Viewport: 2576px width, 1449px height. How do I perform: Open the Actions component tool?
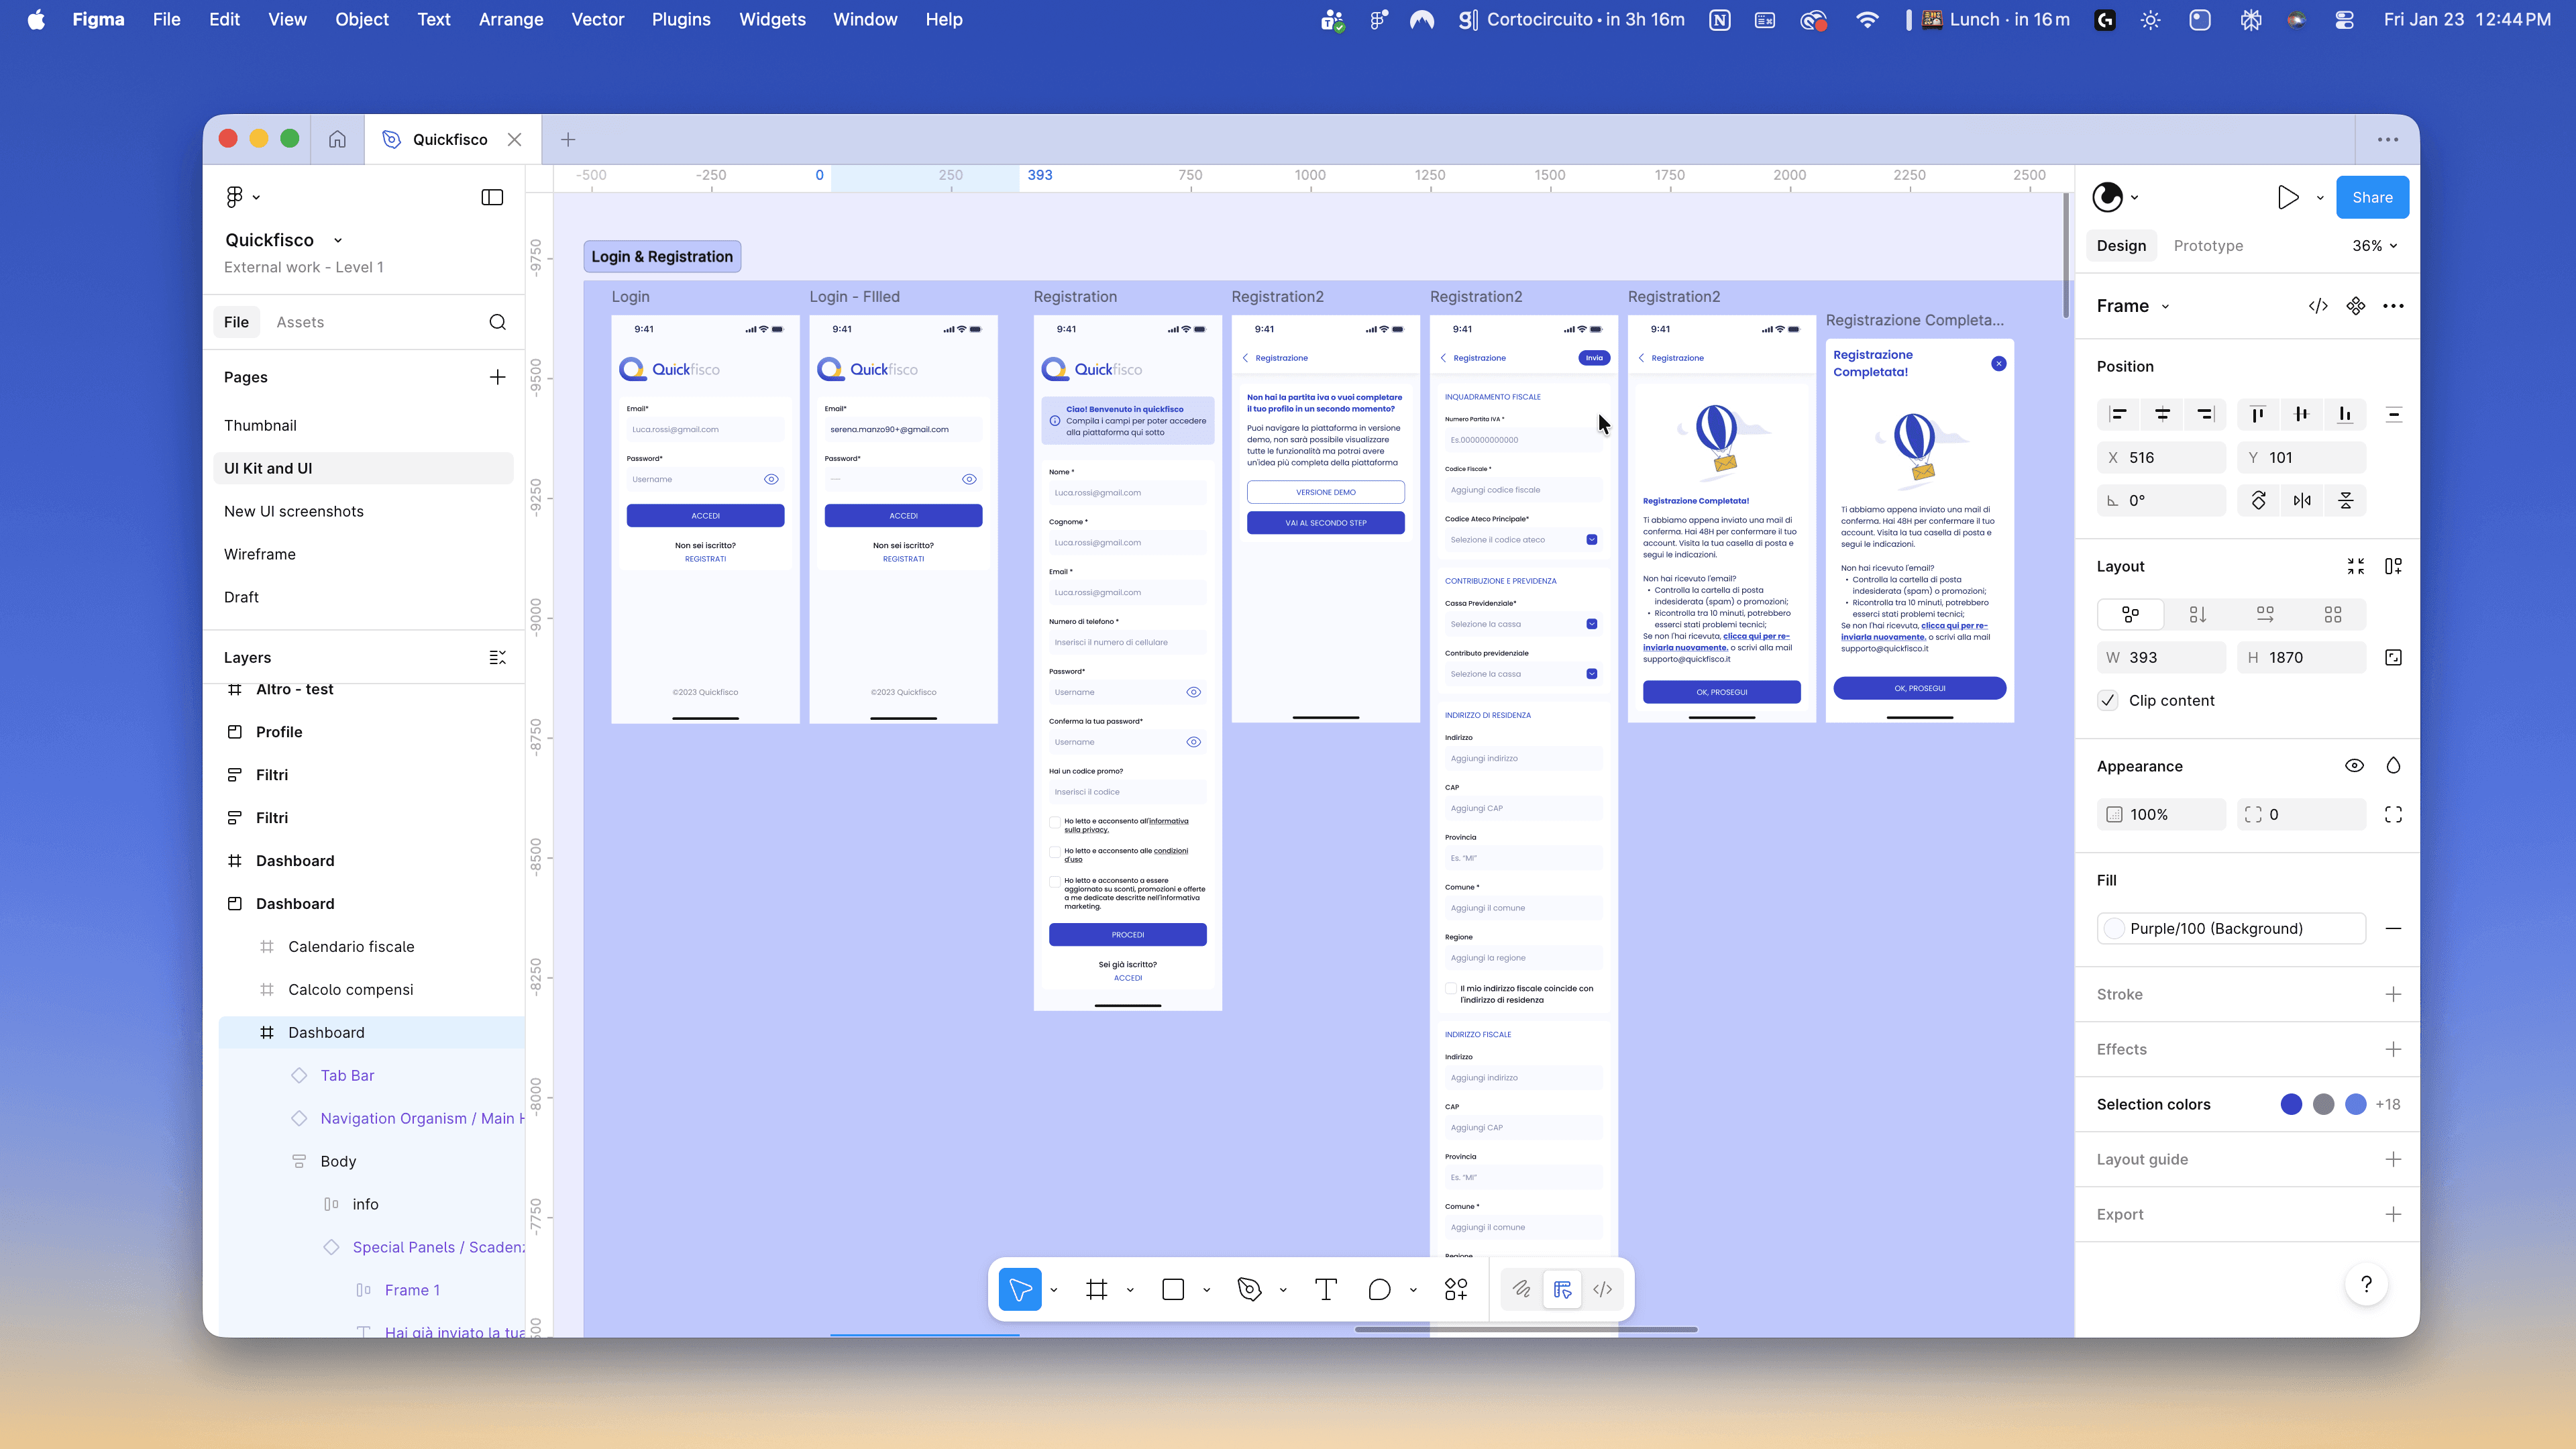pyautogui.click(x=1456, y=1290)
